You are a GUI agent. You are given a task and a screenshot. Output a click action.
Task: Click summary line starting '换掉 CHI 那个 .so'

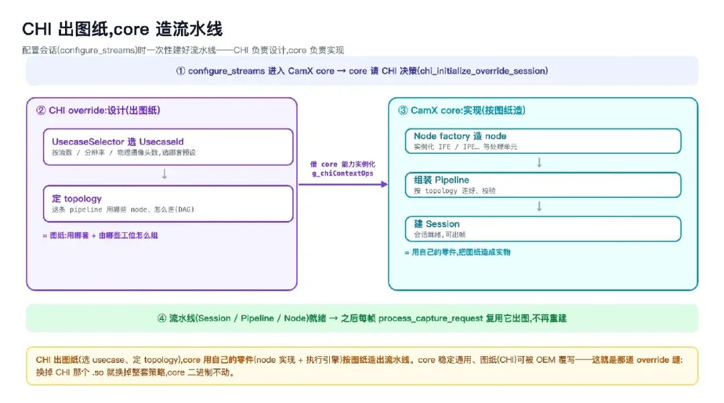pos(135,372)
